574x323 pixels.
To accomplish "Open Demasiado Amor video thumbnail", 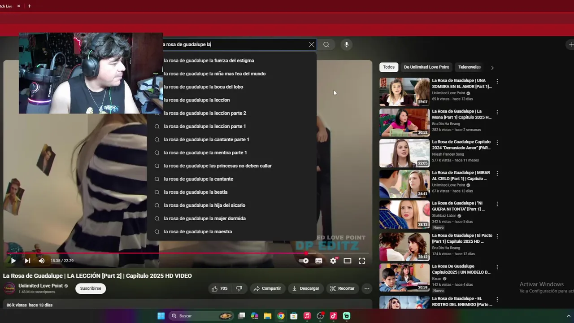I will coord(404,153).
